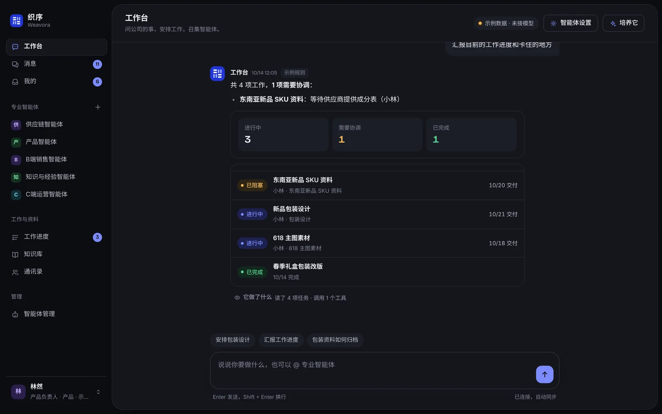Open the 春季礼盒包装改版 task row
Viewport: 662px width, 414px height.
377,272
